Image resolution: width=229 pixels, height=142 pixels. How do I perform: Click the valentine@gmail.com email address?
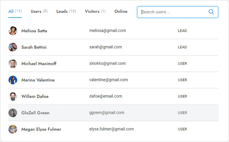pyautogui.click(x=108, y=80)
